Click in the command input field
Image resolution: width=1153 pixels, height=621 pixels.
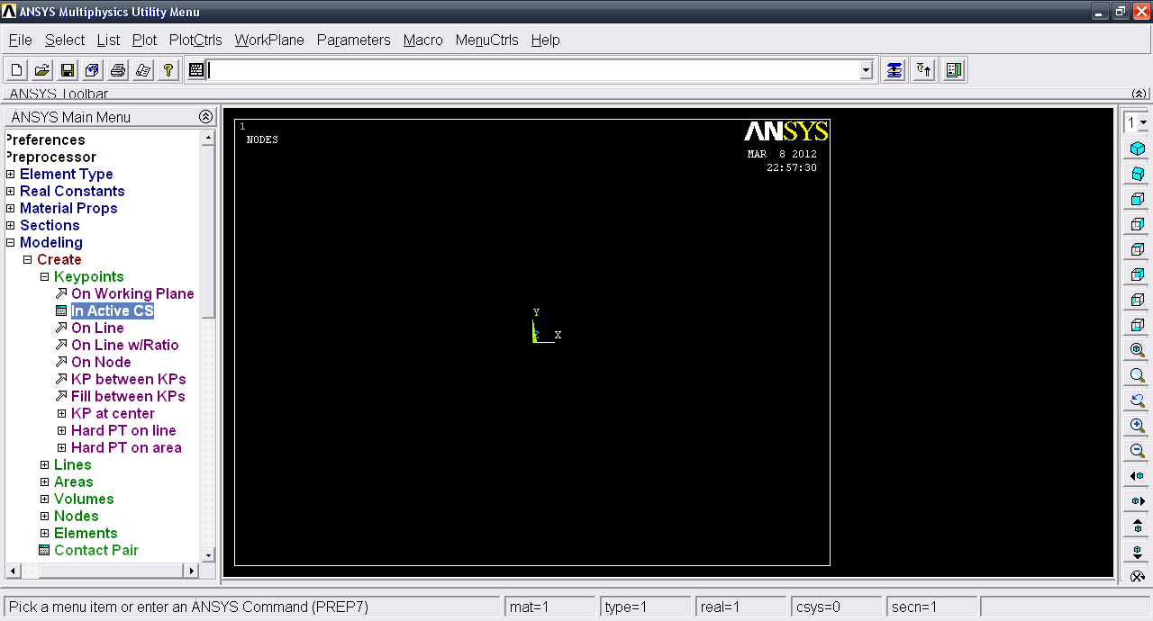coord(533,70)
